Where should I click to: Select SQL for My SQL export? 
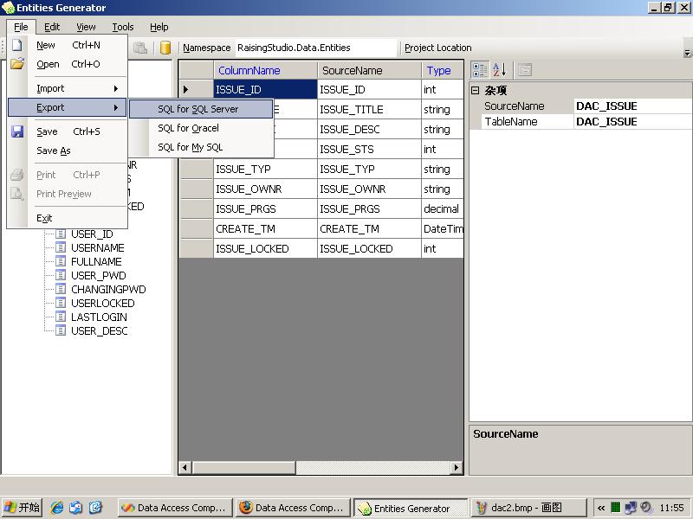[x=190, y=147]
